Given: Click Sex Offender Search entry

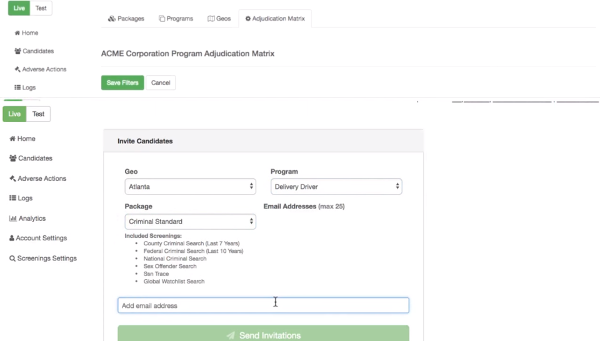Looking at the screenshot, I should tap(170, 267).
